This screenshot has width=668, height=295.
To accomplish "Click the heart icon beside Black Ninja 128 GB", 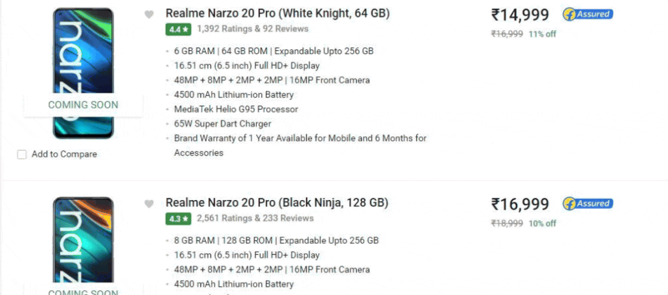I will [149, 204].
